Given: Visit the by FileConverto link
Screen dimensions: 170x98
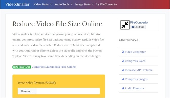Looking at the screenshot, I should tap(107, 4).
